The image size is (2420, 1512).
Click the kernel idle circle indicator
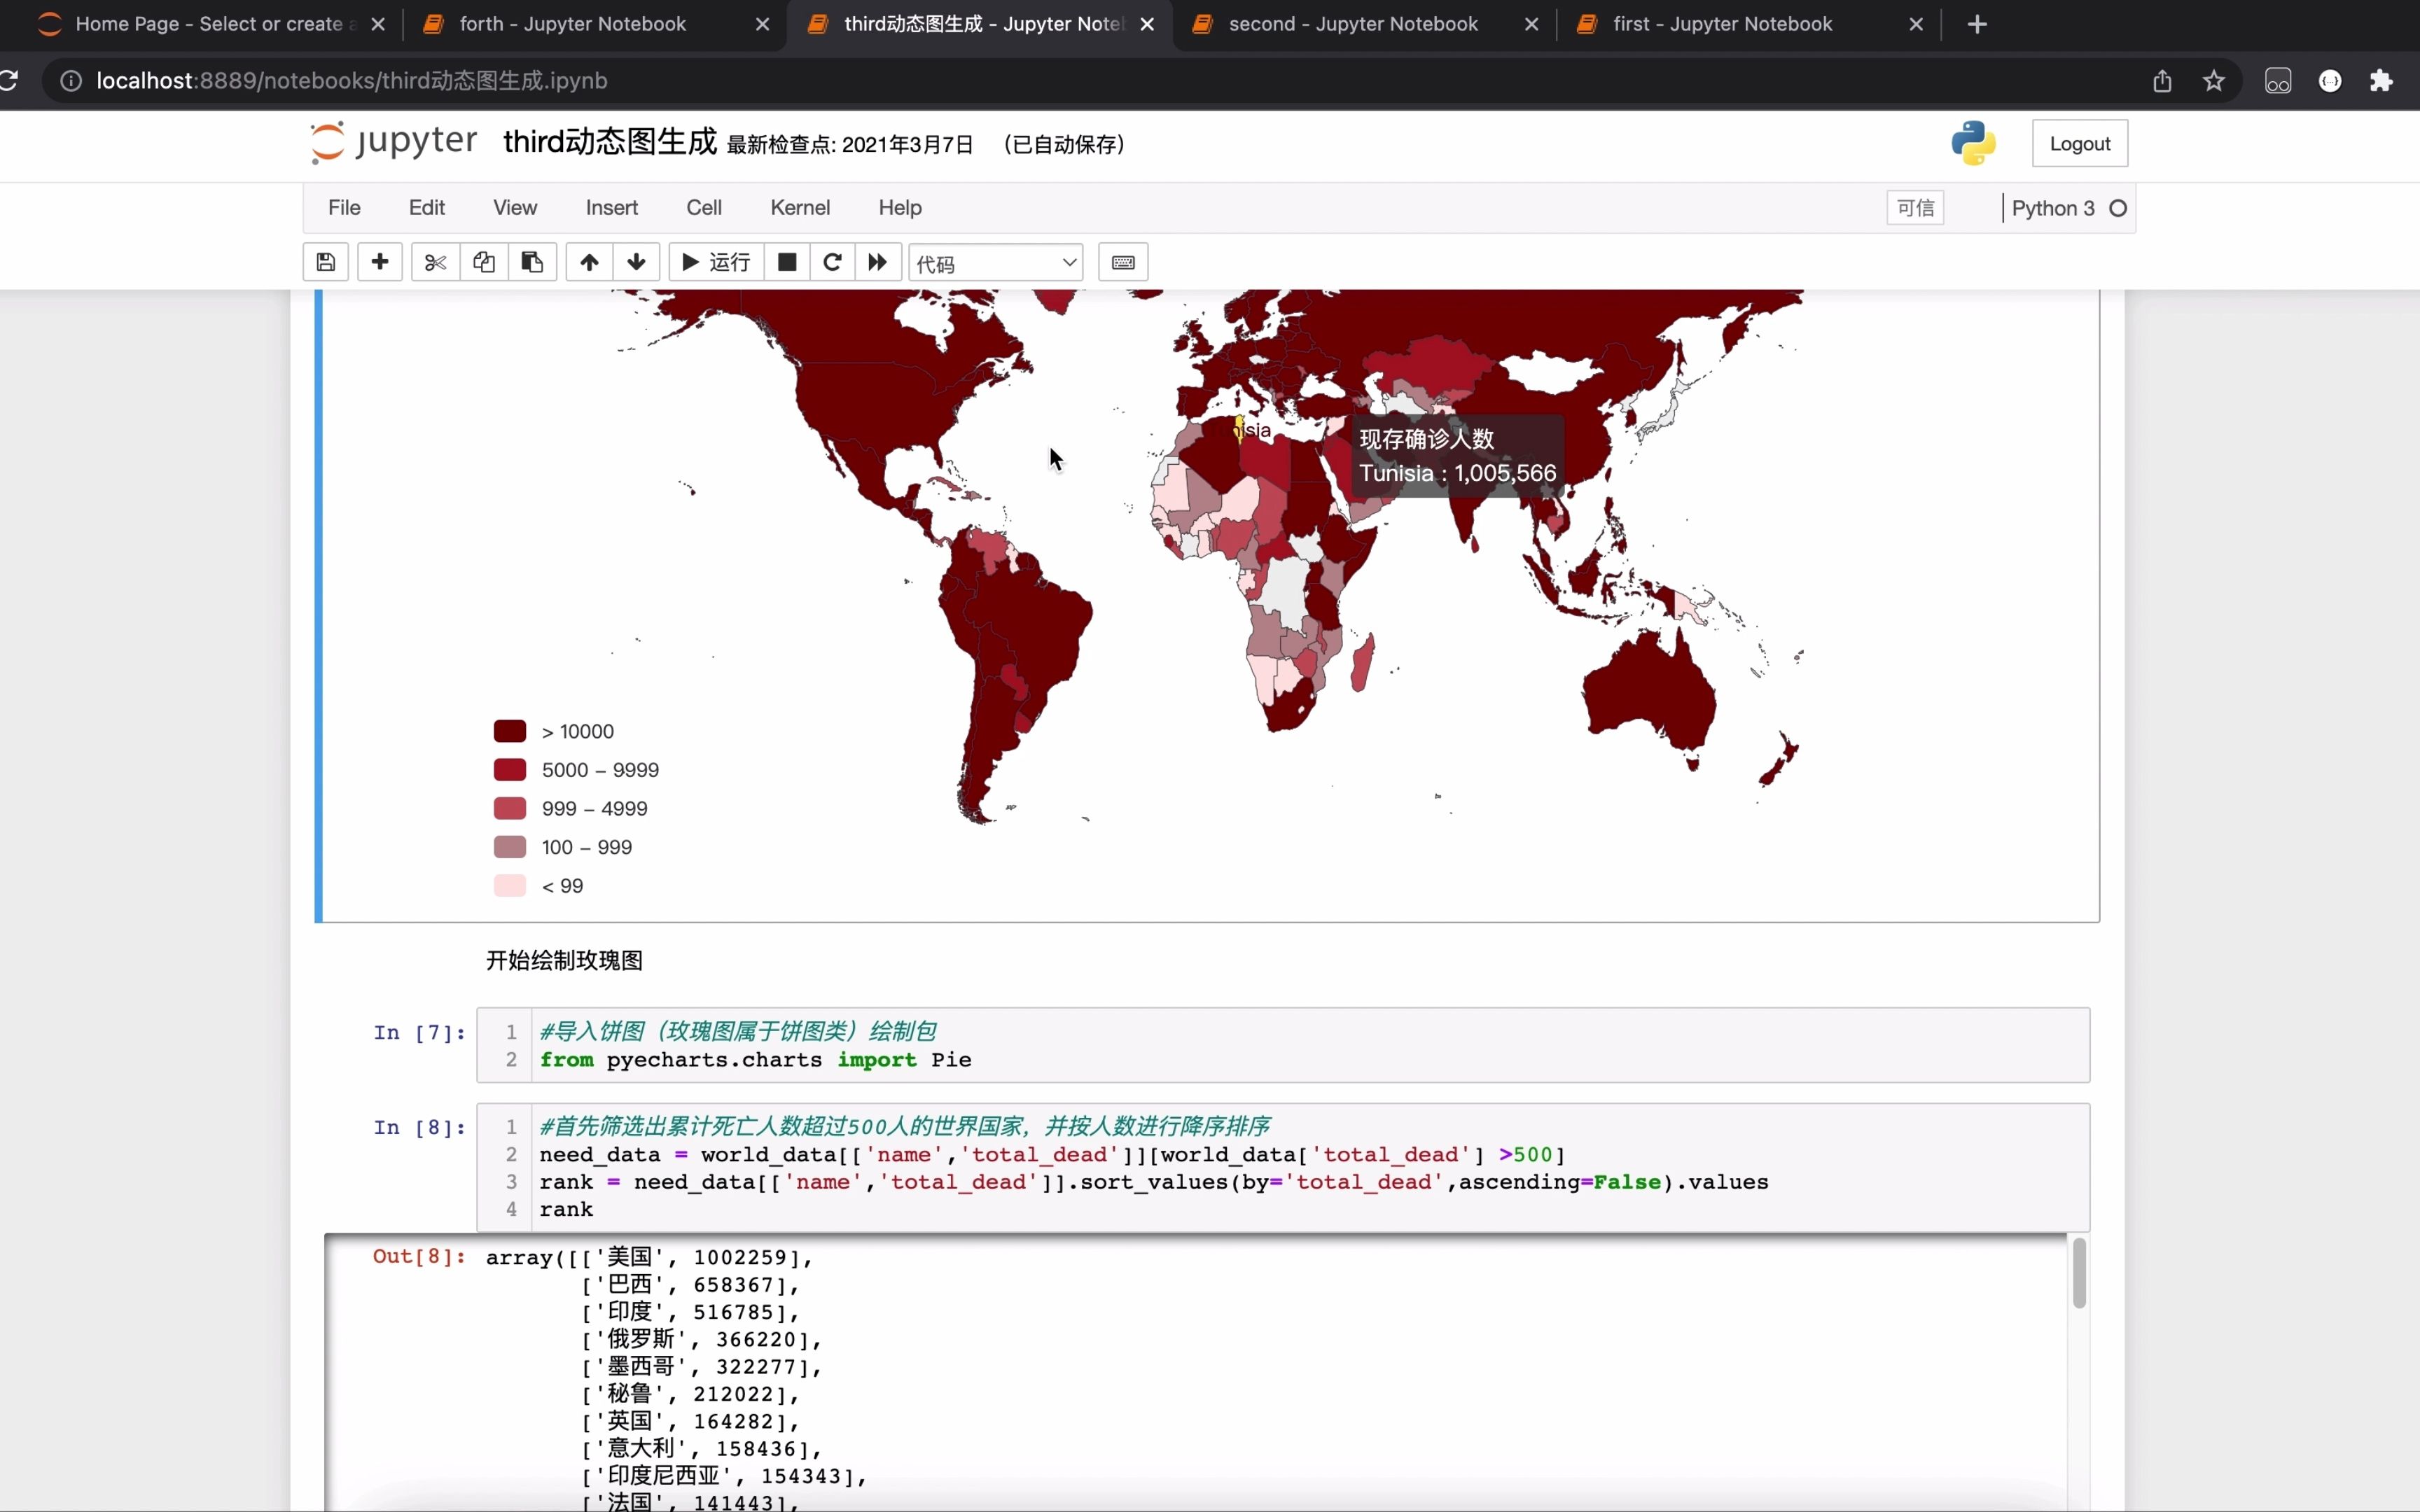coord(2118,208)
